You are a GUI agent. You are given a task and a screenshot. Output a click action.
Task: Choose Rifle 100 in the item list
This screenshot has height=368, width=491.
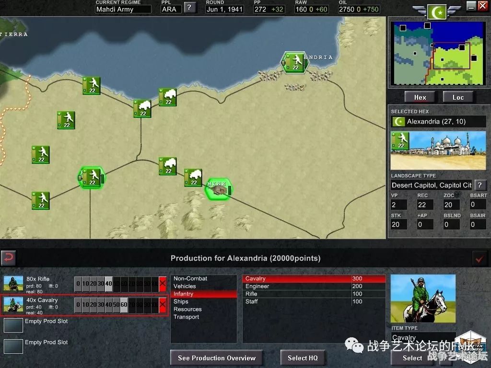(x=314, y=294)
